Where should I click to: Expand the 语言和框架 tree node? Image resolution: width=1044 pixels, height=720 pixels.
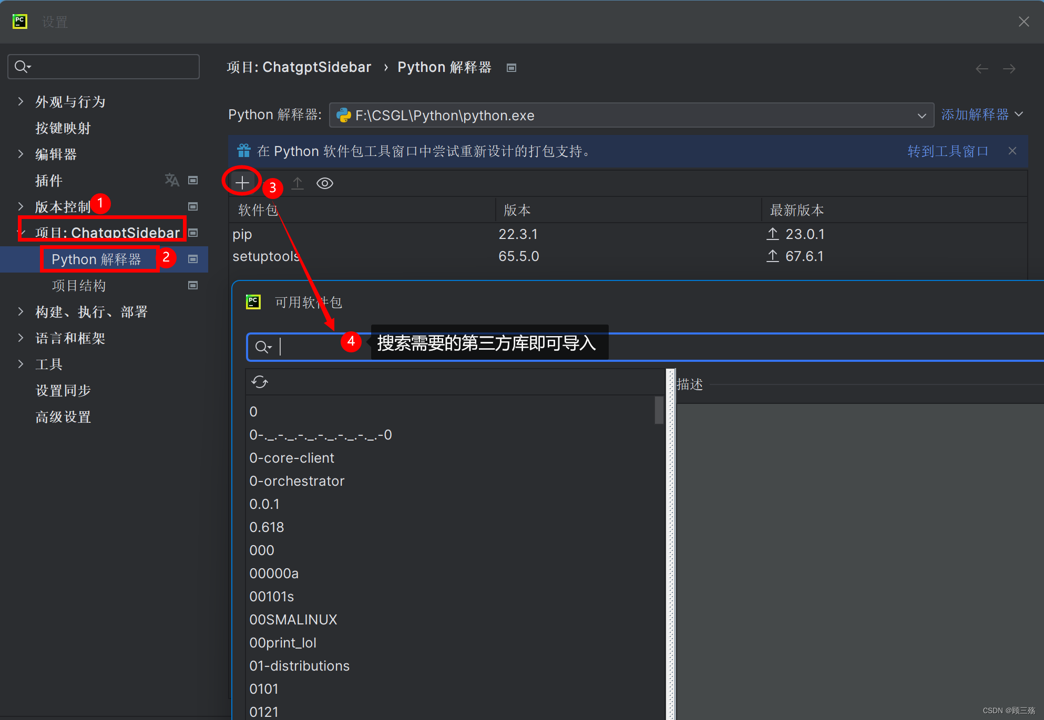pyautogui.click(x=21, y=338)
